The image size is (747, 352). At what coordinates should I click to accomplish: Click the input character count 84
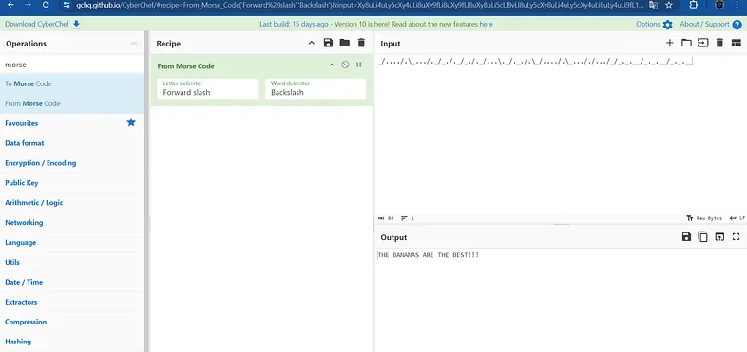click(386, 218)
